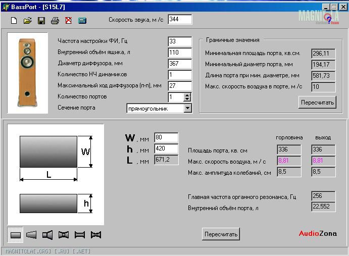Viewport: 349px width, 256px height.
Task: Click the Количество портов value field
Action: (x=176, y=97)
